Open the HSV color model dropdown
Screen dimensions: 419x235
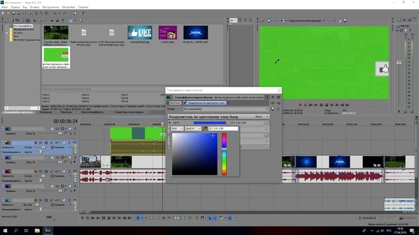(177, 129)
